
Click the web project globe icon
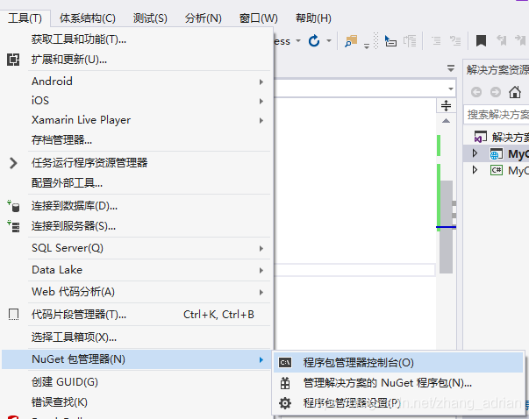coord(497,153)
